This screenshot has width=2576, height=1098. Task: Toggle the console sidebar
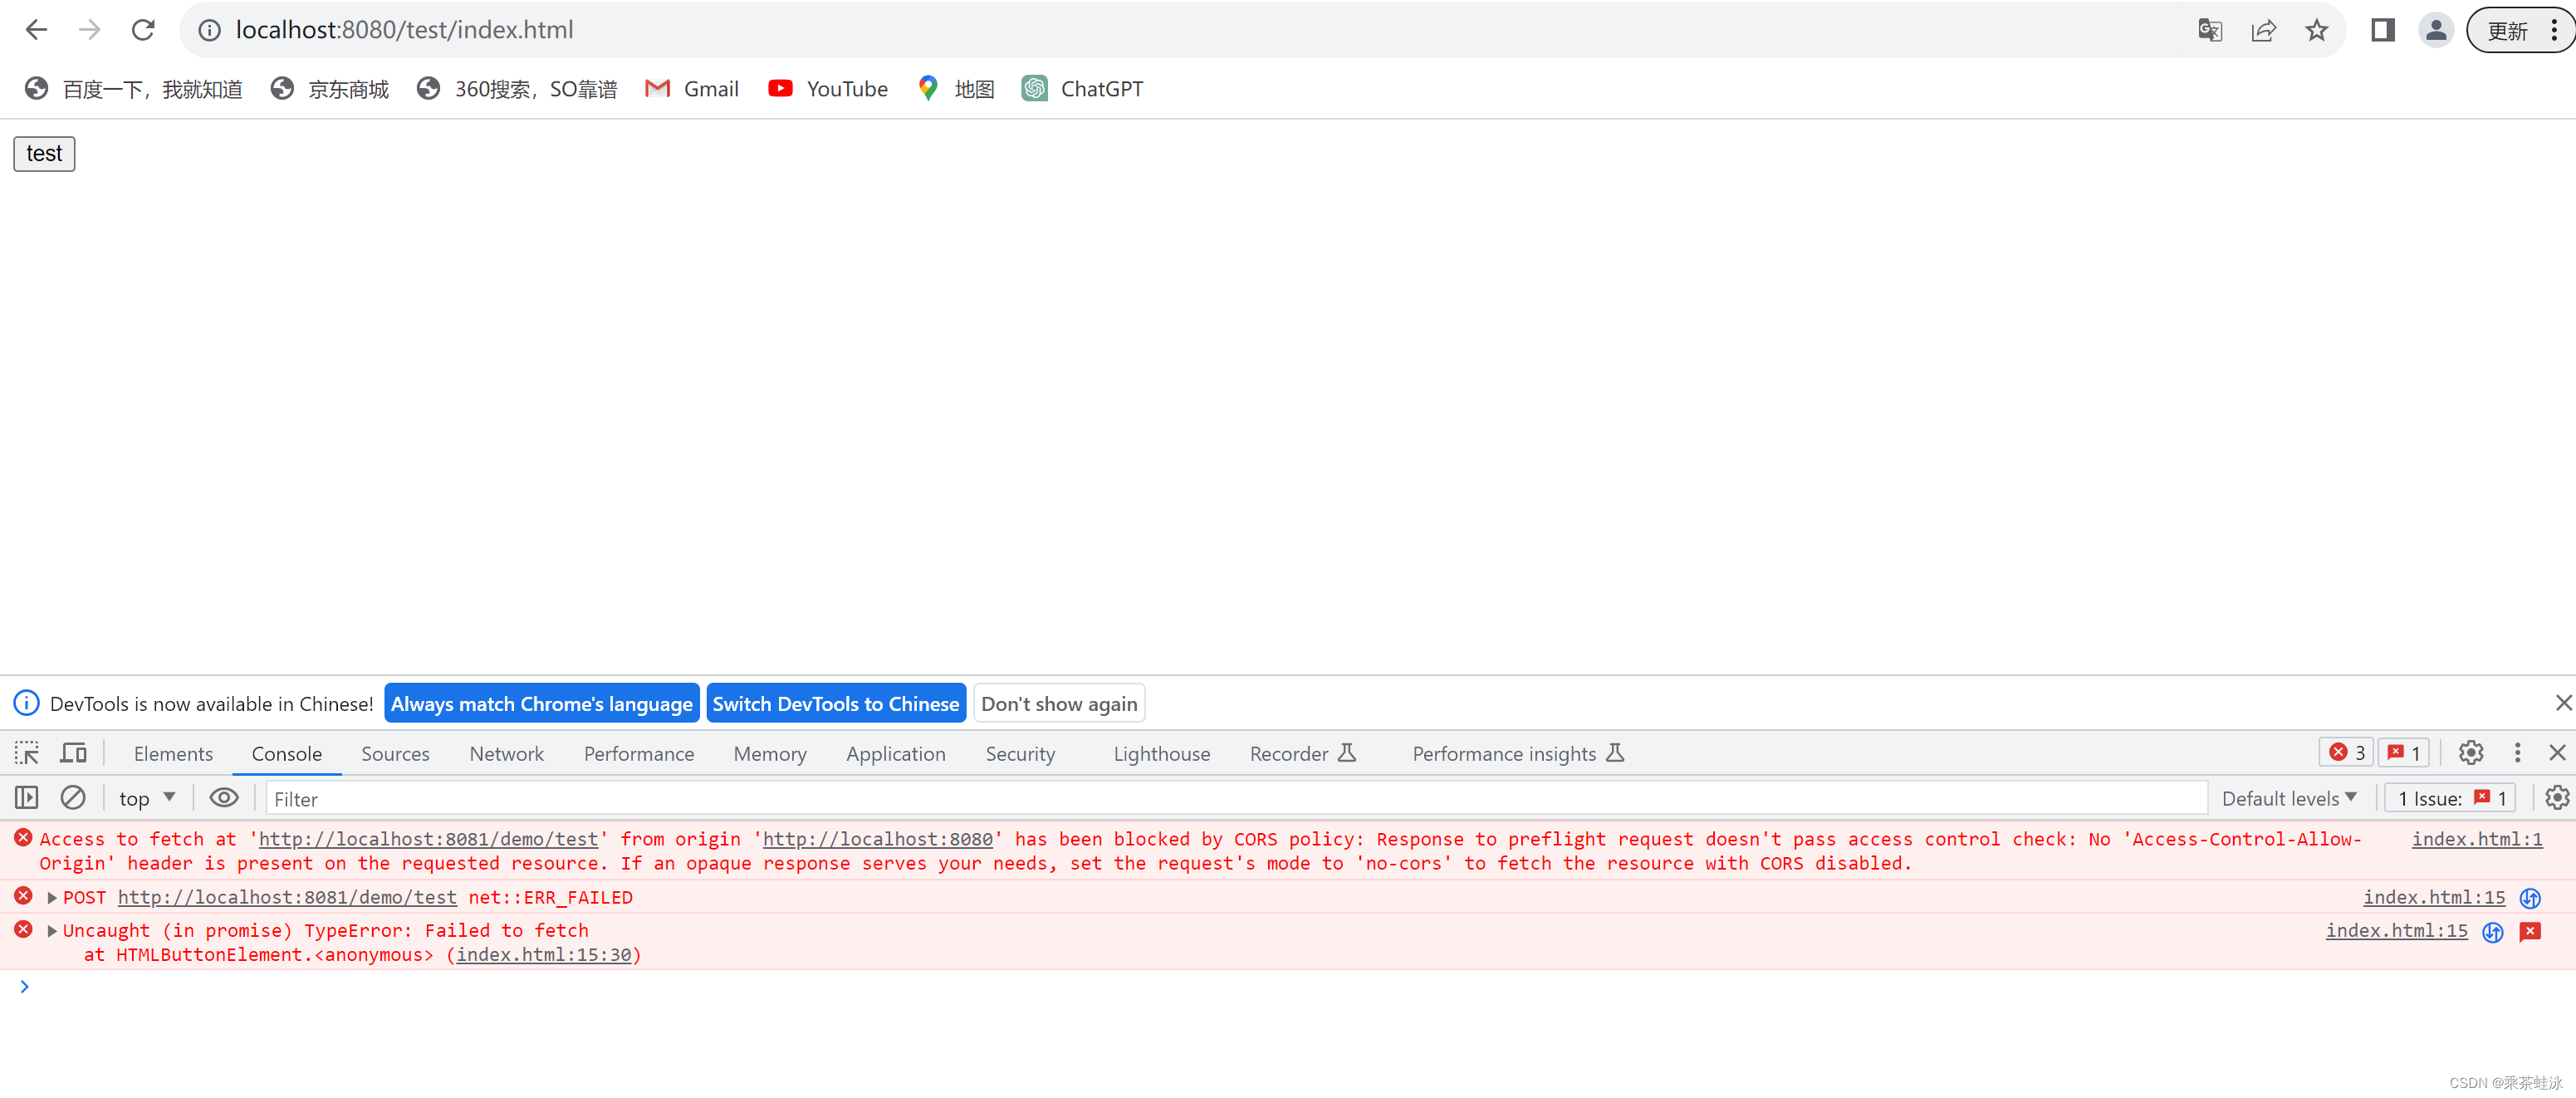[x=27, y=798]
